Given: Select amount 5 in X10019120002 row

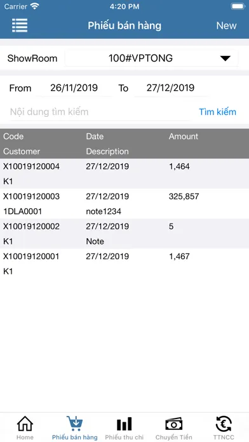Looking at the screenshot, I should [171, 226].
